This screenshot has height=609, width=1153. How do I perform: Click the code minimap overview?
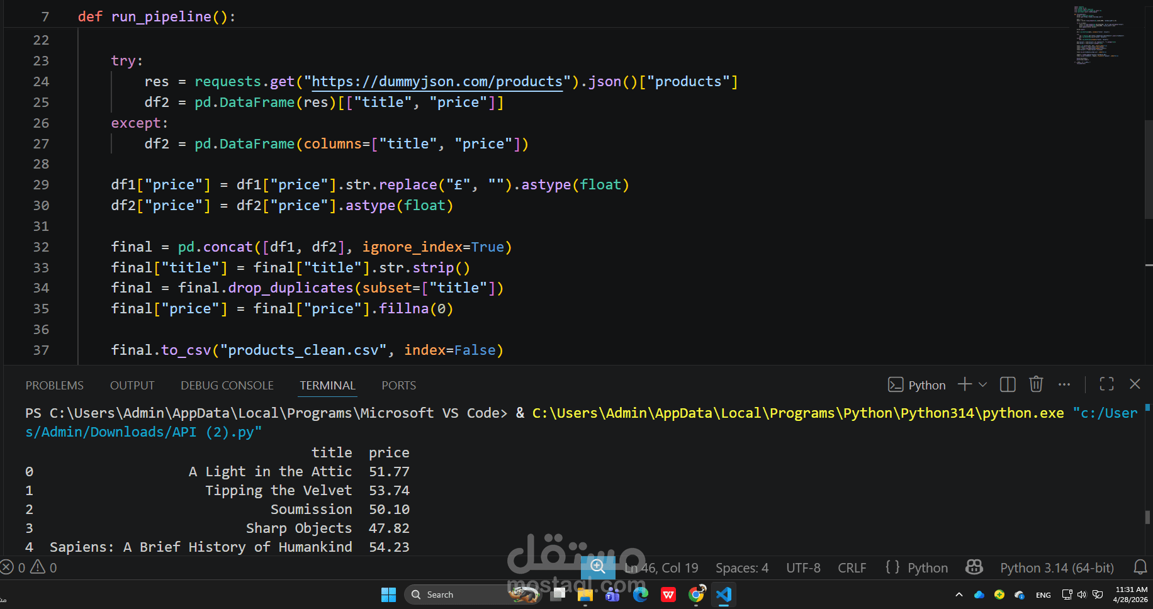(x=1100, y=35)
